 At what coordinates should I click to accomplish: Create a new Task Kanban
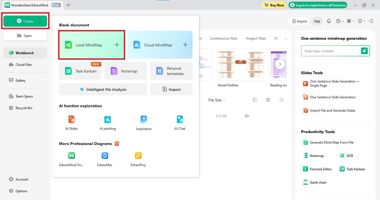click(x=80, y=71)
